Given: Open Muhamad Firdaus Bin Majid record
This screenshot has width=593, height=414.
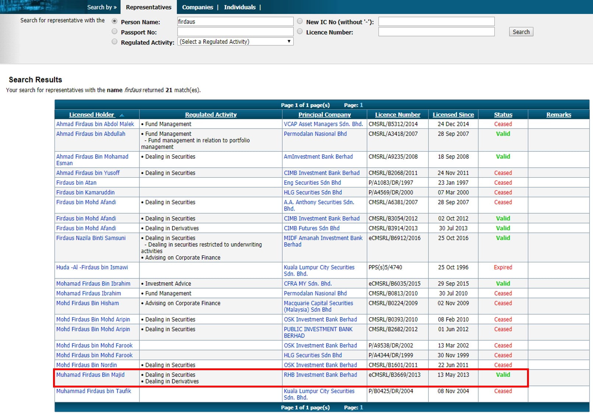Looking at the screenshot, I should coord(90,375).
